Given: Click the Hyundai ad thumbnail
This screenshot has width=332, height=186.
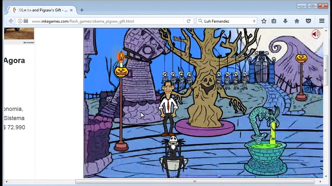Looking at the screenshot, I should point(19,36).
